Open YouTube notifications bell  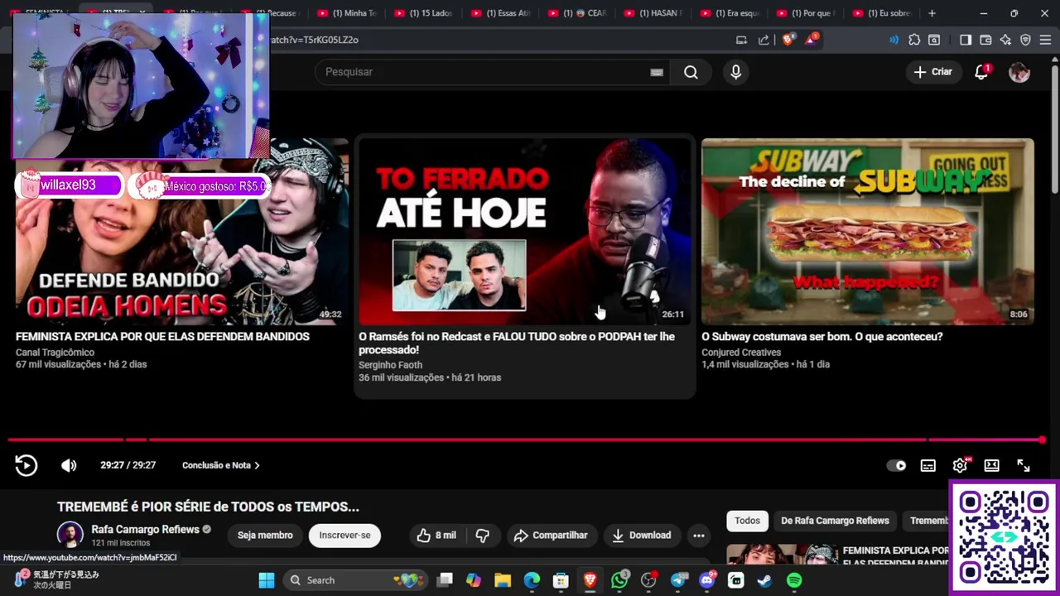pyautogui.click(x=982, y=72)
